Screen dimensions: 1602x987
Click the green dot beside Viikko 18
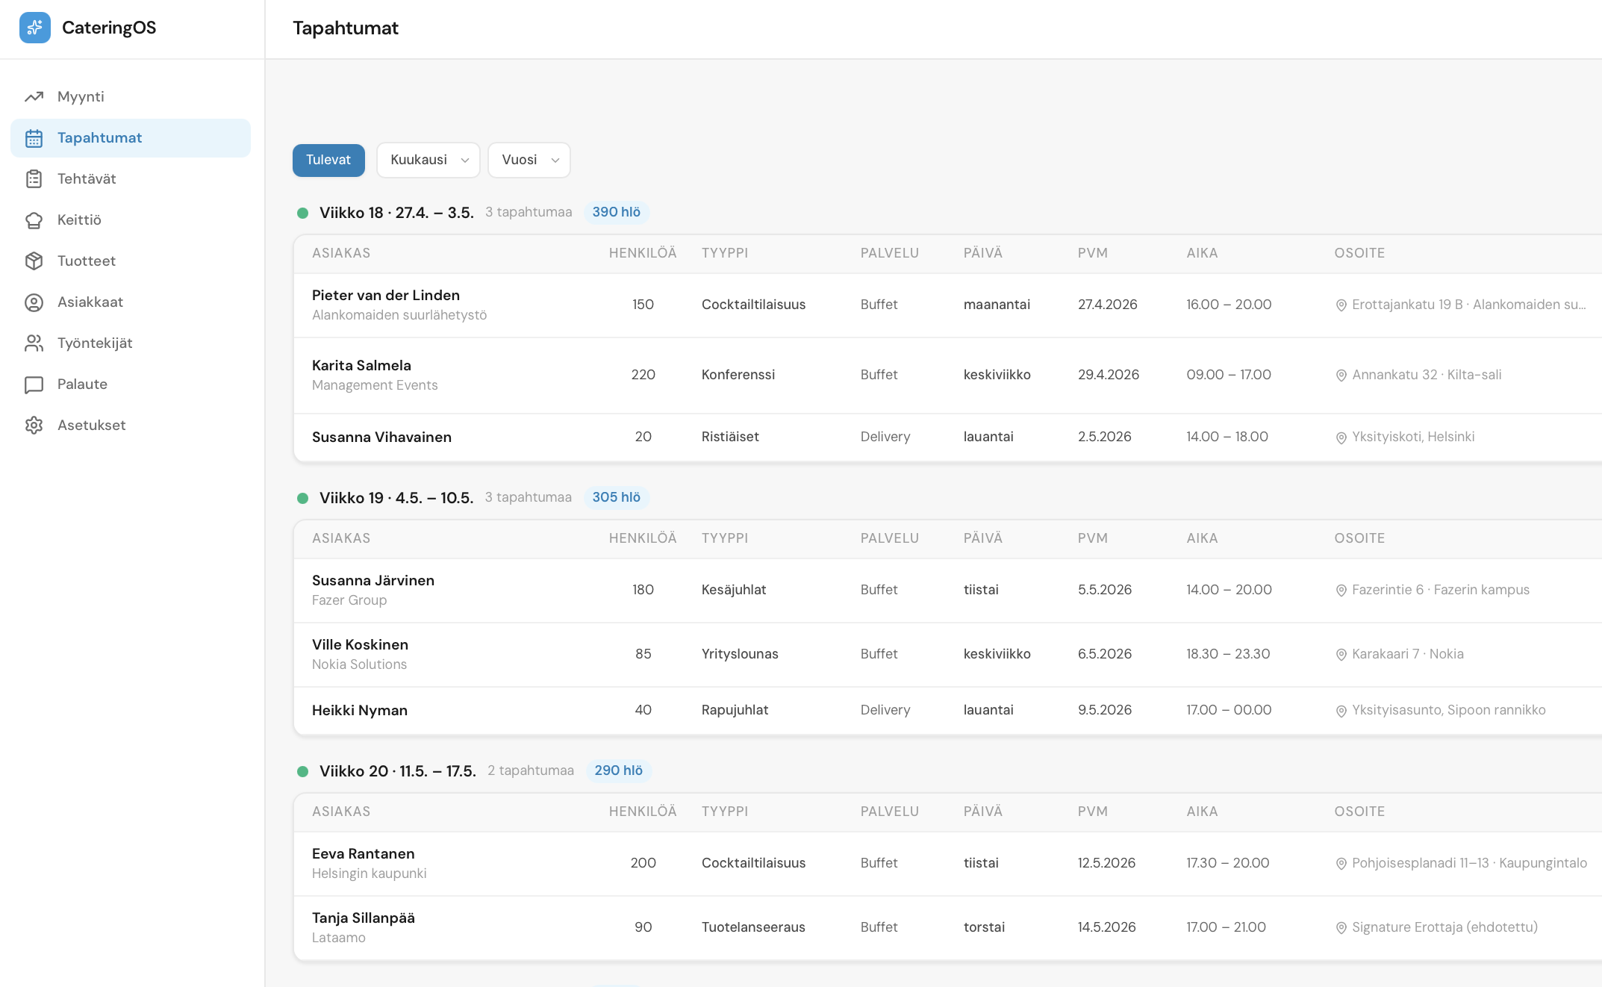[x=302, y=213]
